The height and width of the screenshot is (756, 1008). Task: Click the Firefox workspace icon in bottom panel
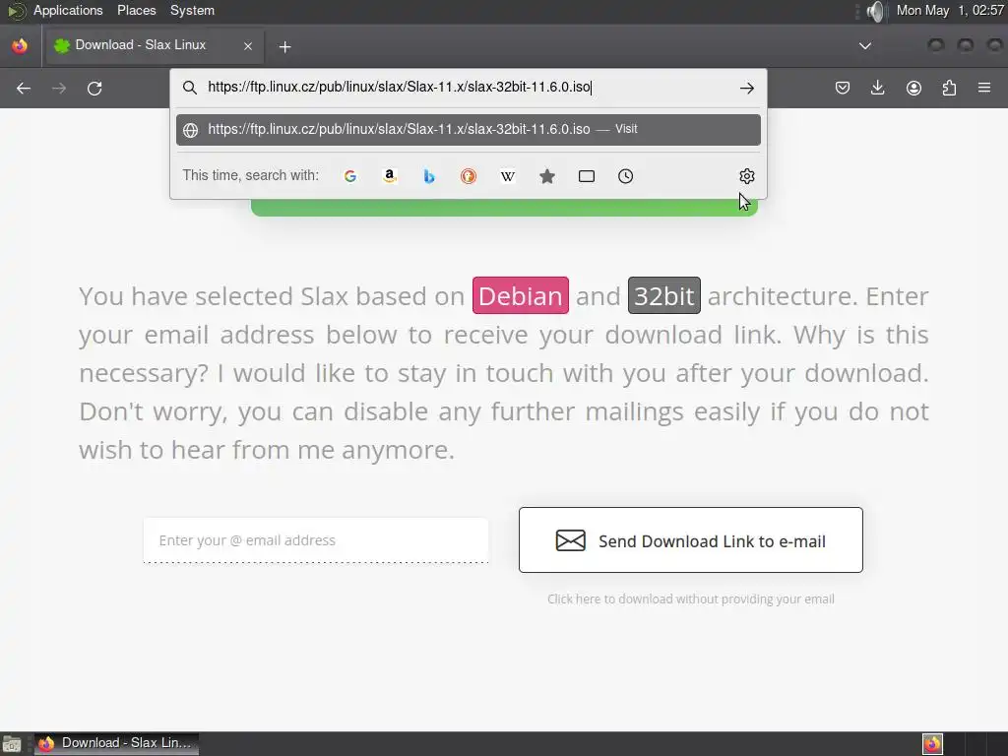932,744
